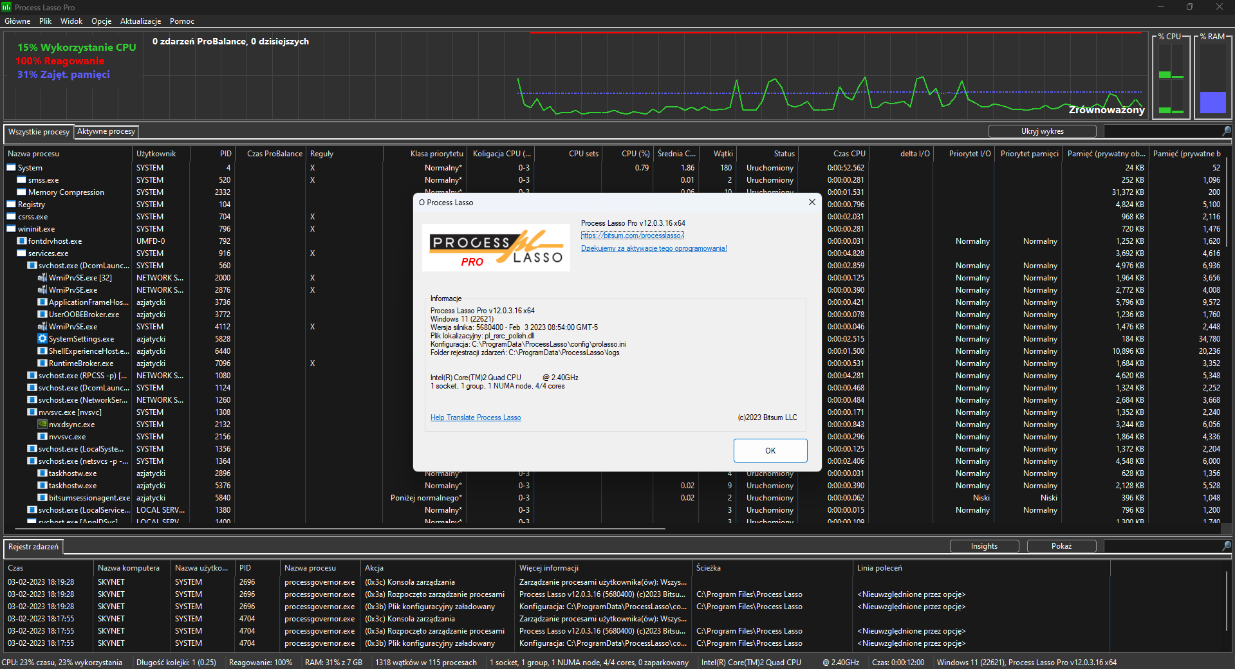Open the Główne menu
The width and height of the screenshot is (1235, 669).
pyautogui.click(x=17, y=21)
